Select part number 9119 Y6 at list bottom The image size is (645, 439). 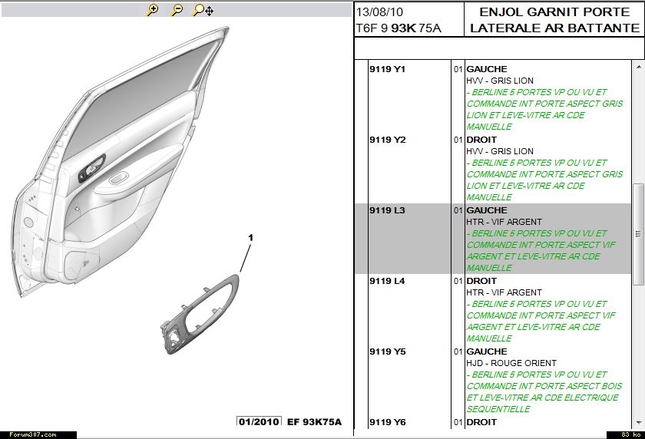pos(387,422)
